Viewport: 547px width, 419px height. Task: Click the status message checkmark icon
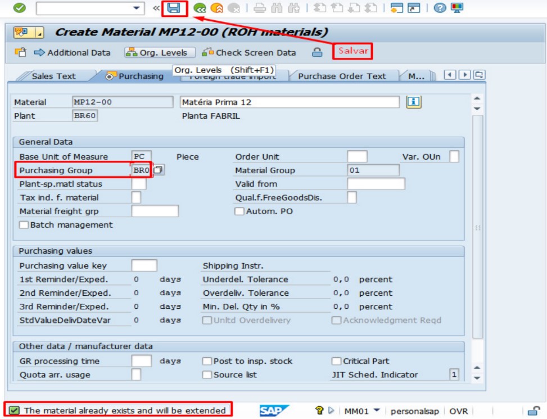(14, 410)
